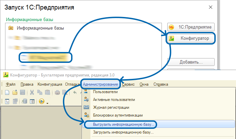Image resolution: width=236 pixels, height=139 pixels.
Task: Open the Файл menu
Action: [x=10, y=84]
